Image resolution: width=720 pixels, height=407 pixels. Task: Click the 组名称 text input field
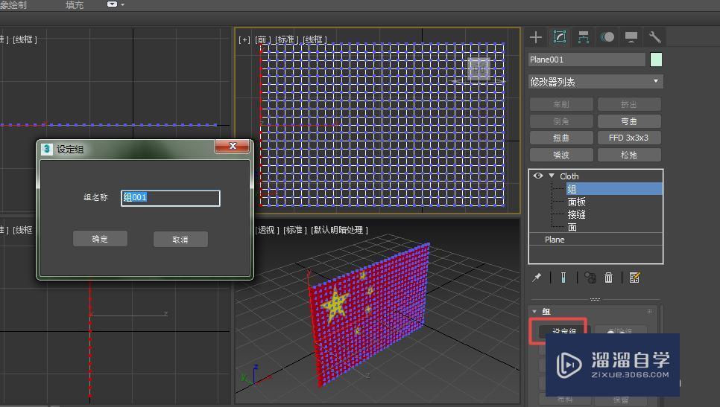[171, 198]
